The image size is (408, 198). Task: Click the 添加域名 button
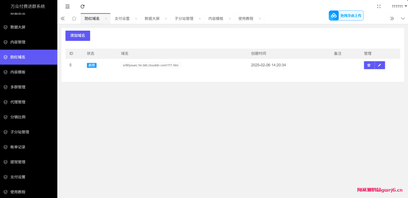pyautogui.click(x=78, y=36)
